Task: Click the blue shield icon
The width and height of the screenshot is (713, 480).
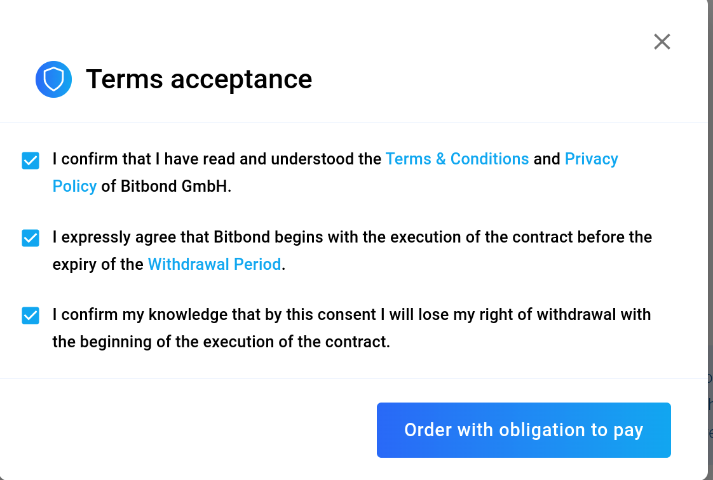Action: [53, 79]
